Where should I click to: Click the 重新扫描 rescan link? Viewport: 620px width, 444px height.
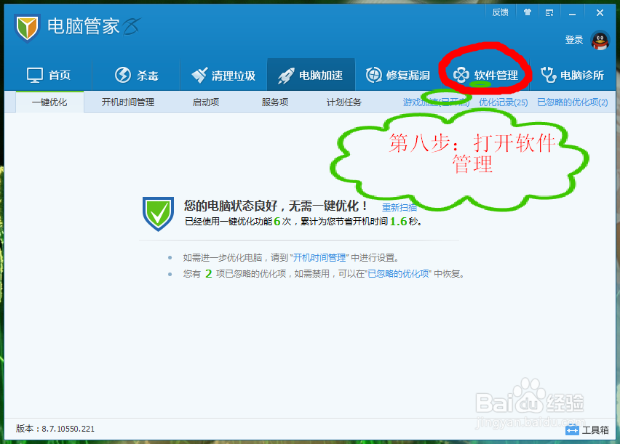(x=400, y=207)
